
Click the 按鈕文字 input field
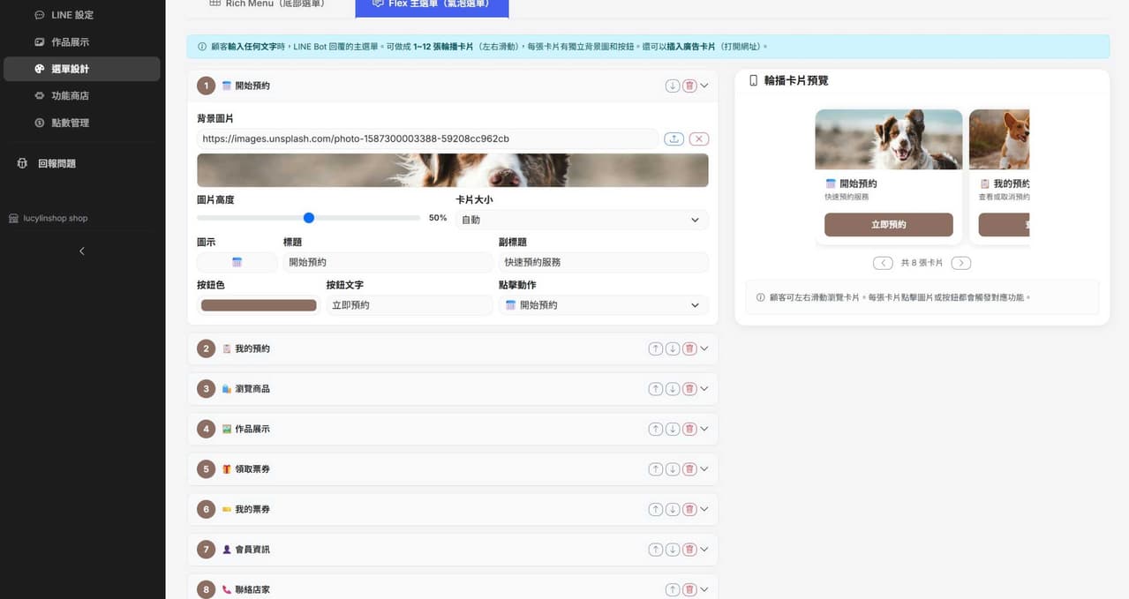pos(410,305)
